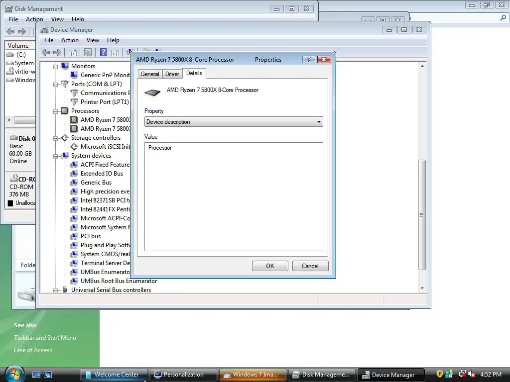Switch to Welcome Center taskbar button

[x=114, y=375]
